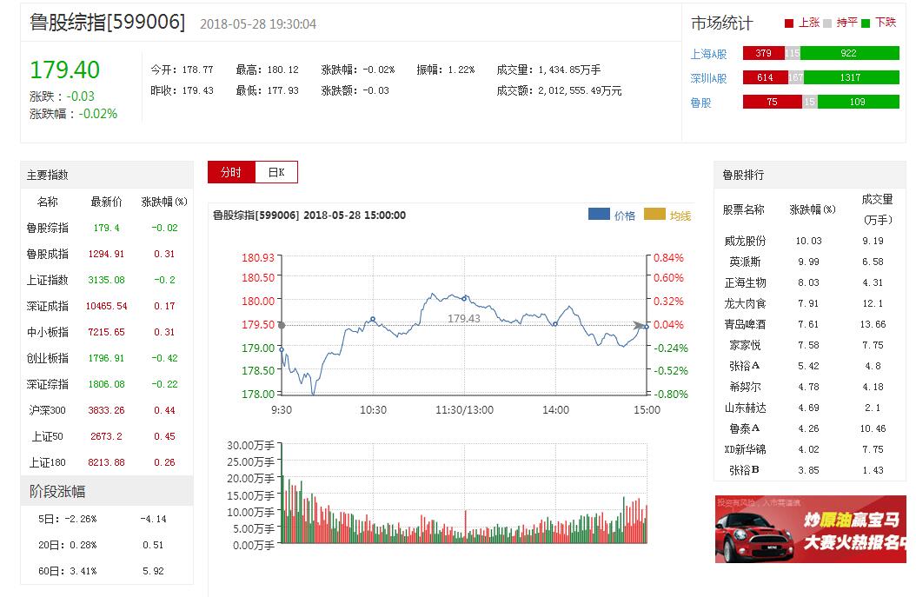Click the red 上涨 legend icon
The width and height of the screenshot is (916, 597).
pyautogui.click(x=789, y=23)
